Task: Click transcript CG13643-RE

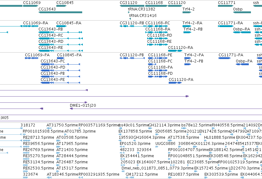Action: click(50, 48)
